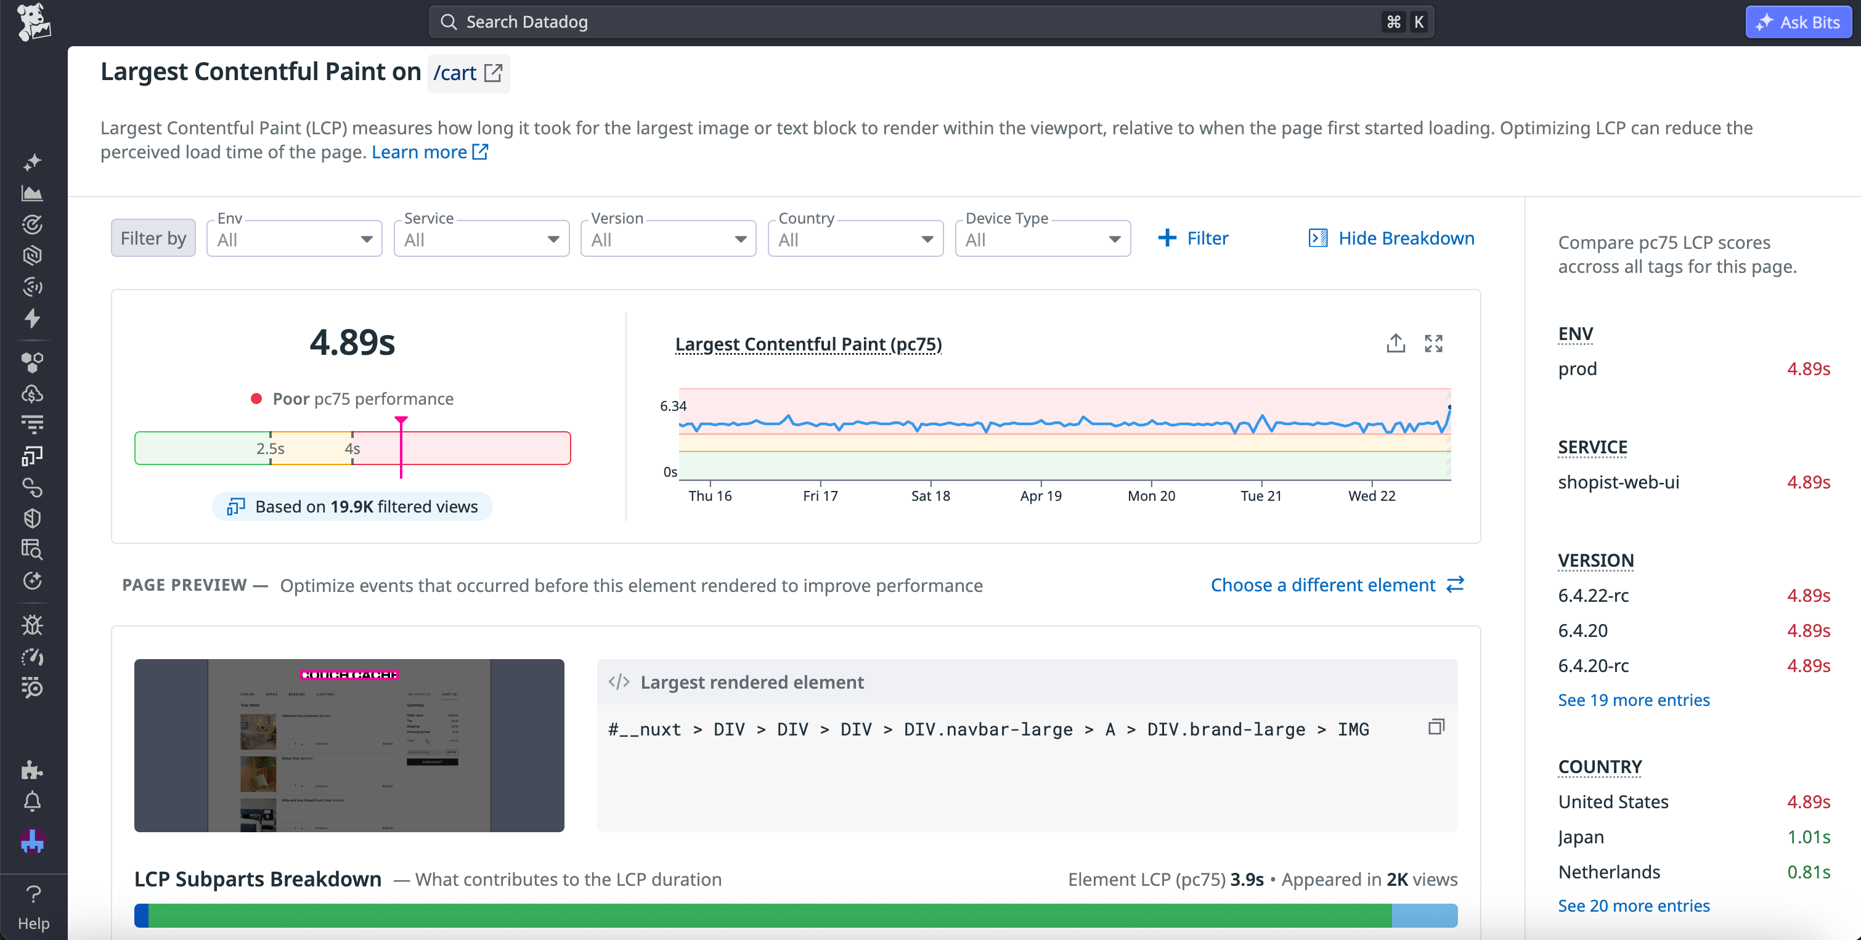Open Help at the sidebar bottom

[33, 907]
